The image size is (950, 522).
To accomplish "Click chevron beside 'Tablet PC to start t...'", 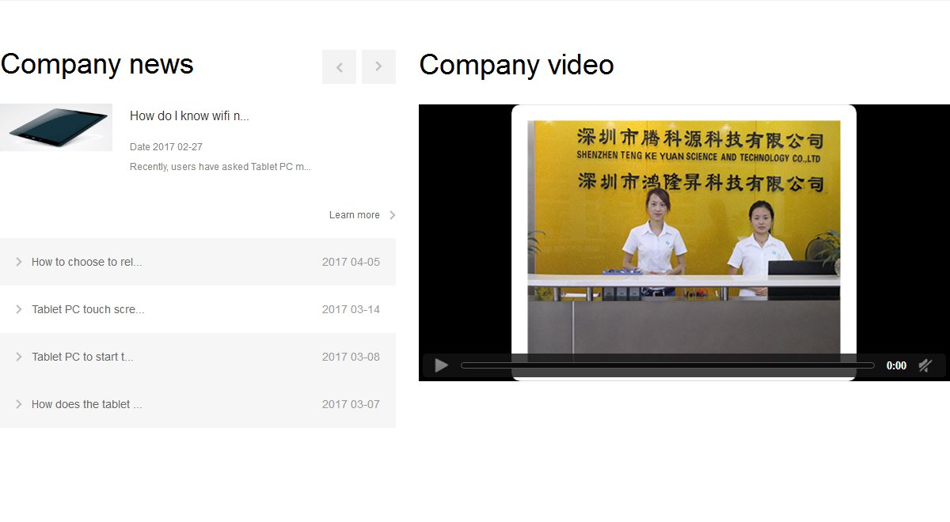I will [x=19, y=357].
